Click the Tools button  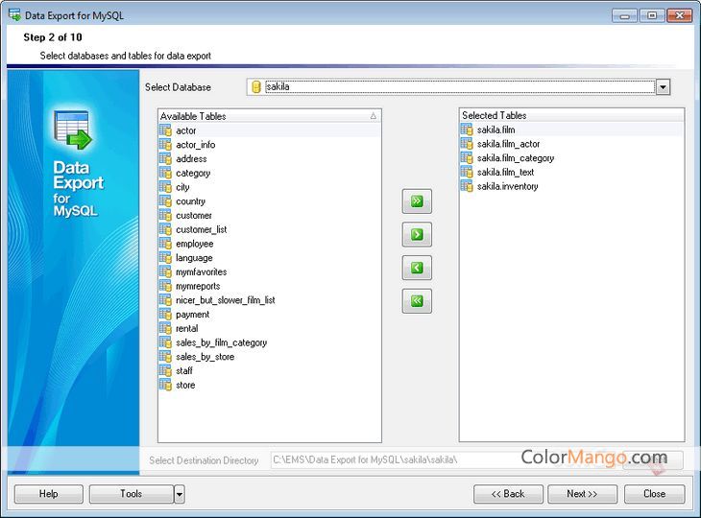click(132, 494)
